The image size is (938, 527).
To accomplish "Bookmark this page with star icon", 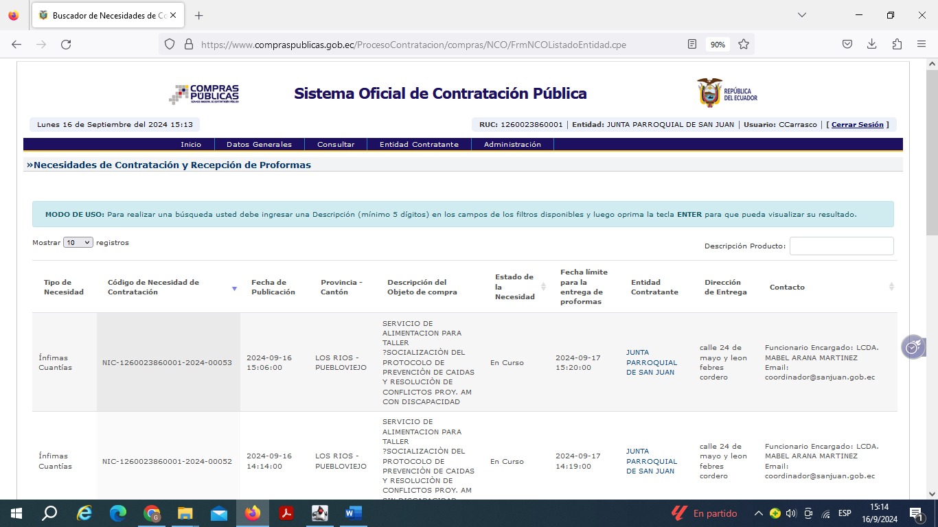I will tap(743, 45).
